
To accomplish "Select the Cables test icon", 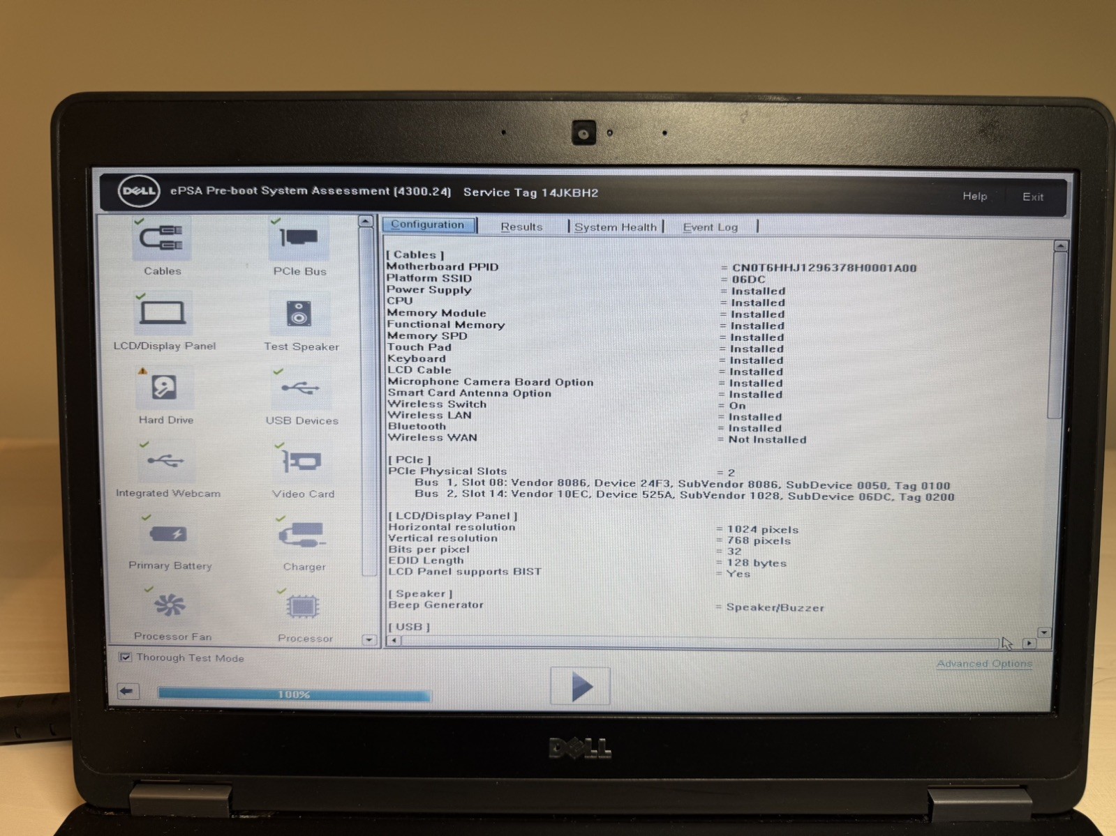I will 161,239.
